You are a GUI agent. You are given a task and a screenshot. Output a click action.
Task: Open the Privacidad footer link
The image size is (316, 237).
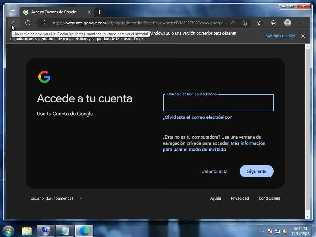click(240, 198)
